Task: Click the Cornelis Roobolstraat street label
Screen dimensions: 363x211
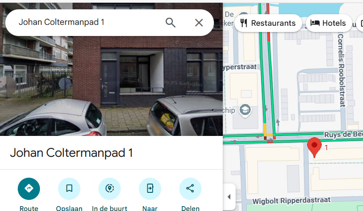Action: click(x=341, y=71)
